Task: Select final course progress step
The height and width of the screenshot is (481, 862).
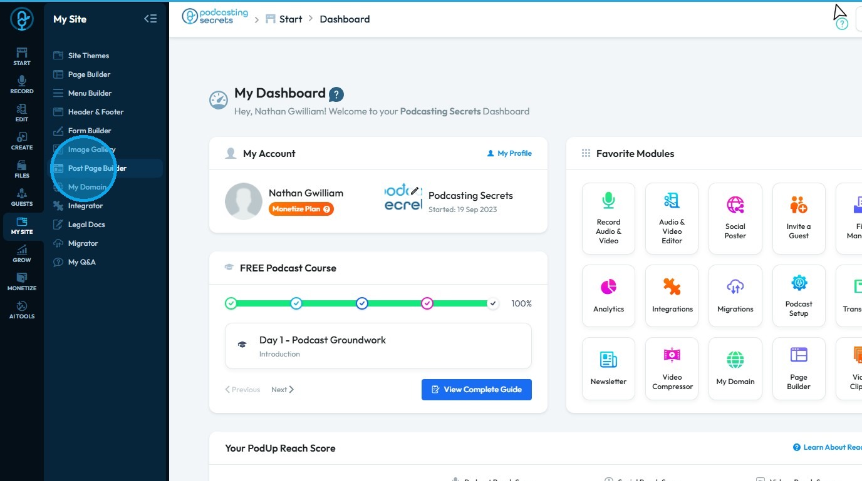Action: click(x=493, y=303)
